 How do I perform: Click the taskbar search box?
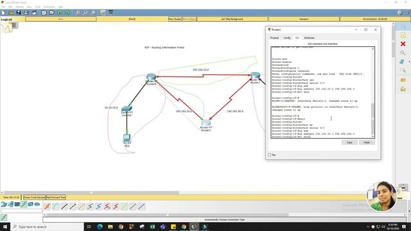[47, 227]
